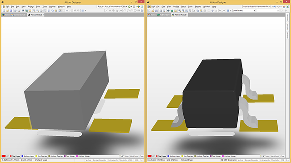Open Project menu in left window

(30, 7)
